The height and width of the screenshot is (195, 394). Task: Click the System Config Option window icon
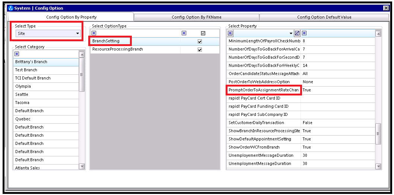(x=10, y=8)
